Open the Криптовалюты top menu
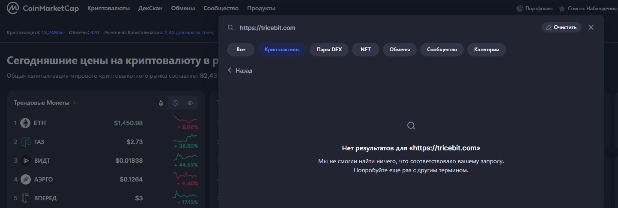The image size is (618, 208). 108,8
